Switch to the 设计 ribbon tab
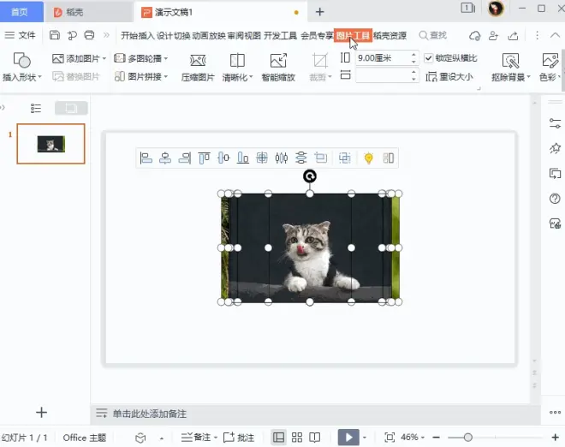Screen dimensions: 565x447 pos(164,35)
